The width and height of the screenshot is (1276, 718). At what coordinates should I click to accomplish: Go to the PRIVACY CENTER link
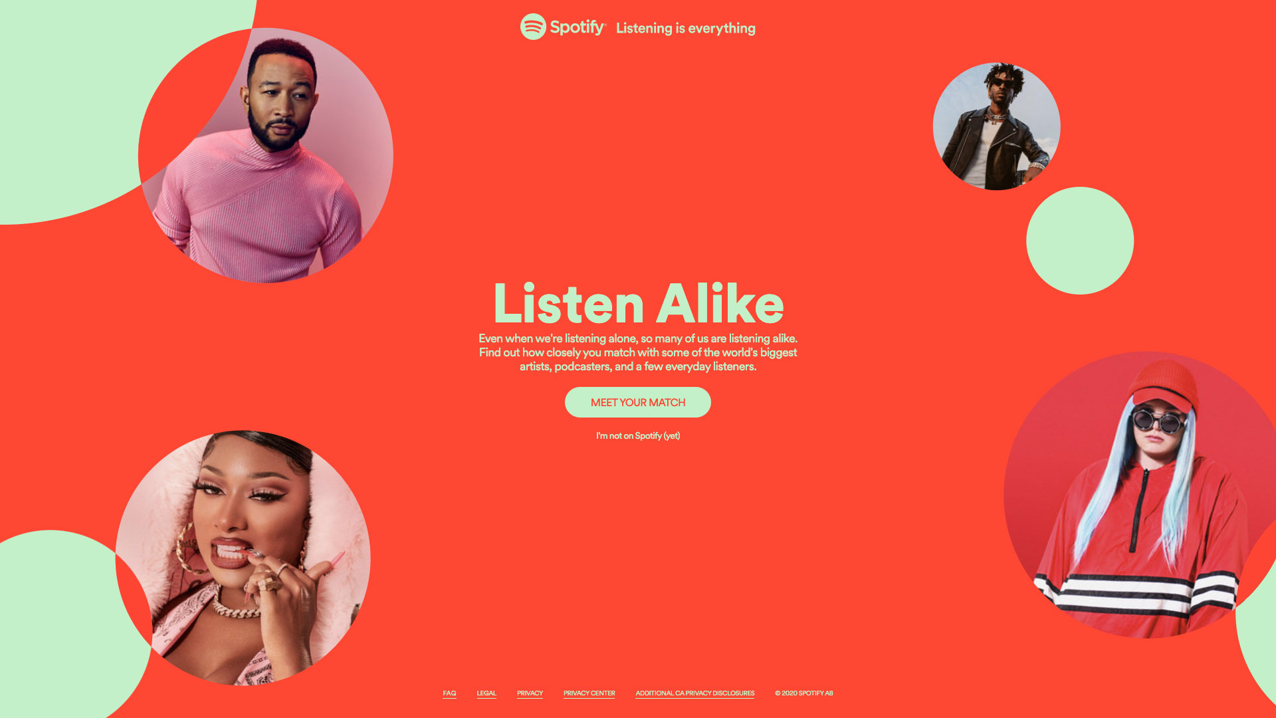coord(589,693)
